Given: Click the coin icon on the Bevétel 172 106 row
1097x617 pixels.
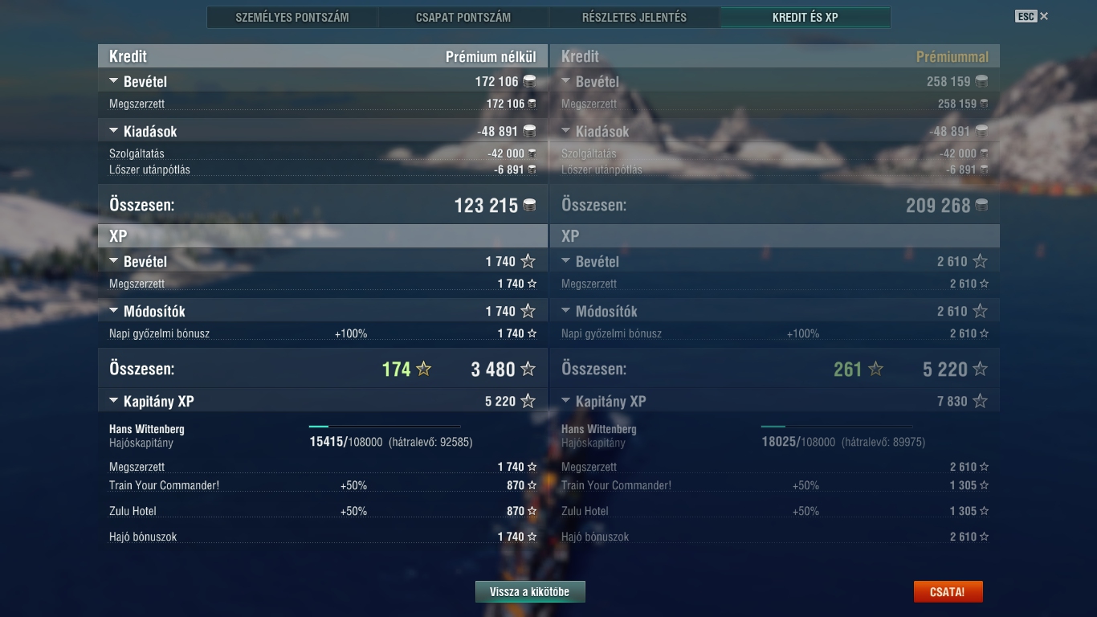Looking at the screenshot, I should coord(529,81).
